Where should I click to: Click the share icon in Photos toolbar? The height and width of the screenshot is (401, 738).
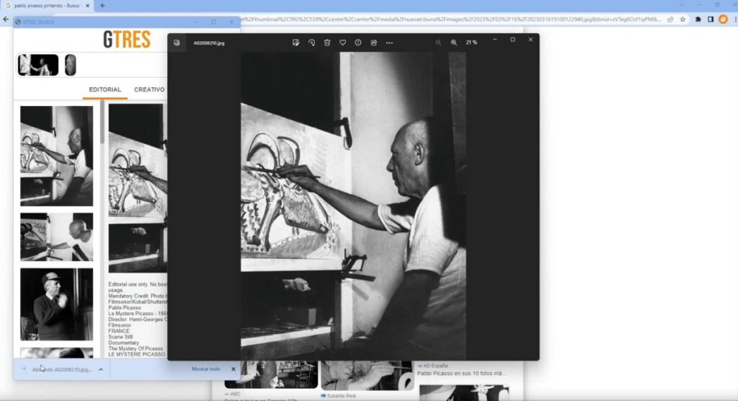coord(374,43)
